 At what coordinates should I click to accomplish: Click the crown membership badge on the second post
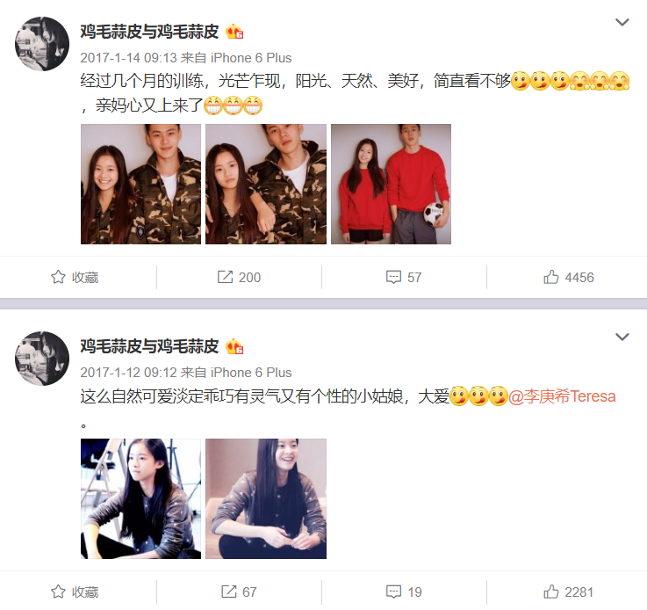(234, 346)
